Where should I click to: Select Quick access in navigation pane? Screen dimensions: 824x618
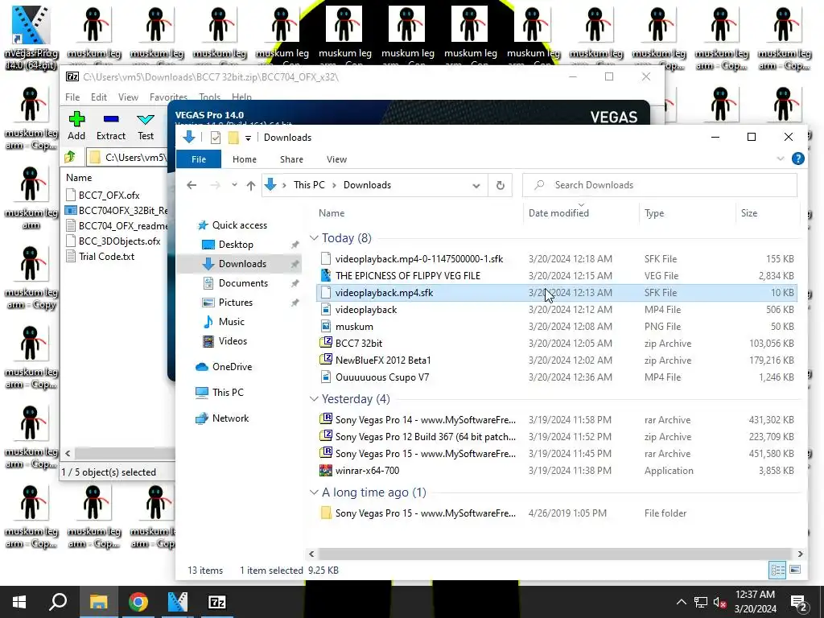coord(239,225)
